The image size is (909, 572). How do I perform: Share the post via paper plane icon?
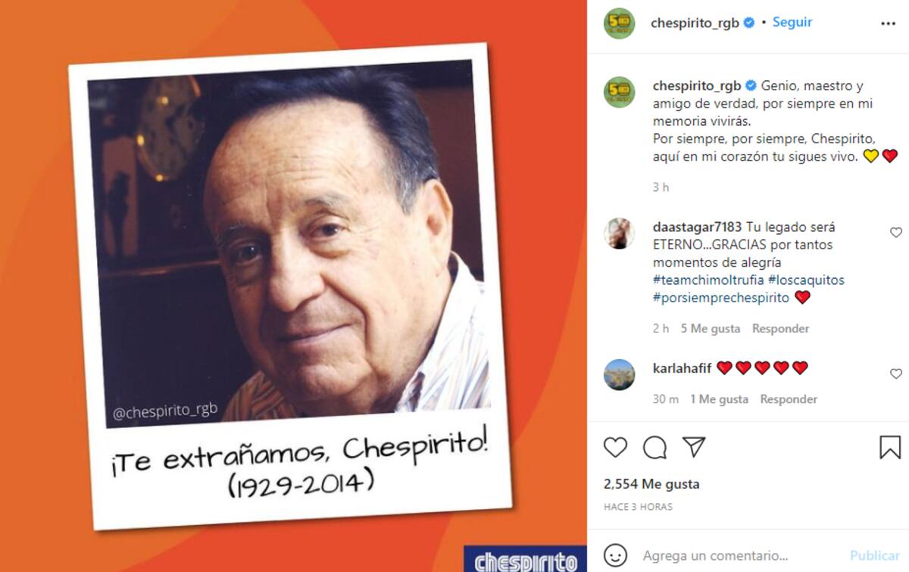(694, 447)
